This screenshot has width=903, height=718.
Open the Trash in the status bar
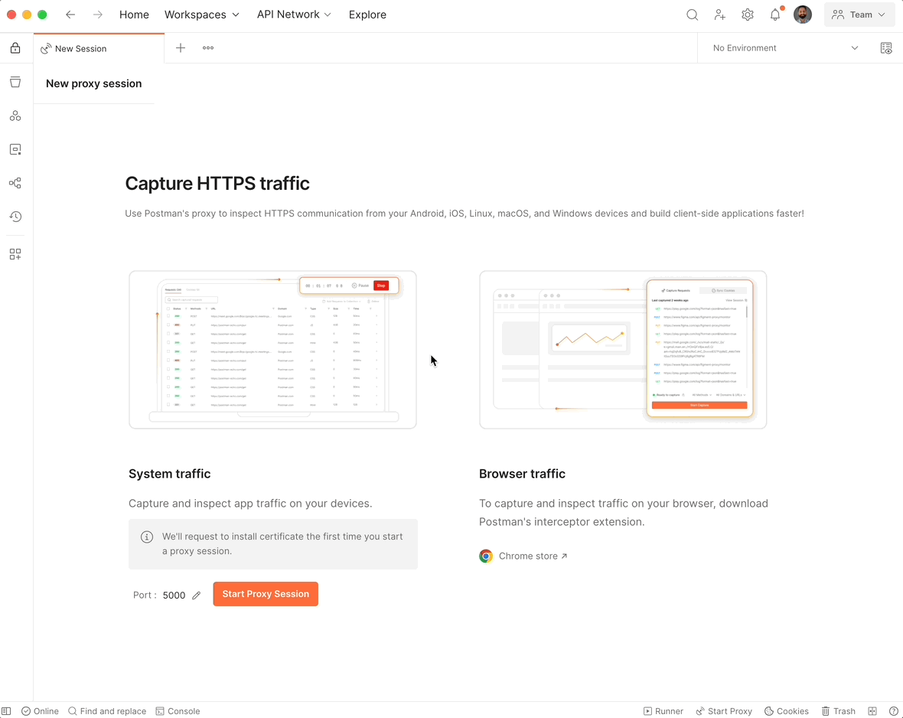(x=838, y=711)
